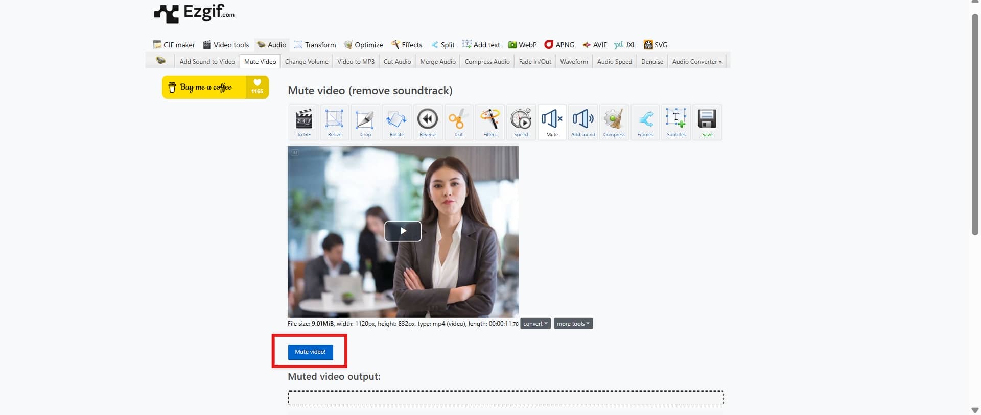Switch to Cut Audio tab
Screen dimensions: 981x415
click(397, 61)
